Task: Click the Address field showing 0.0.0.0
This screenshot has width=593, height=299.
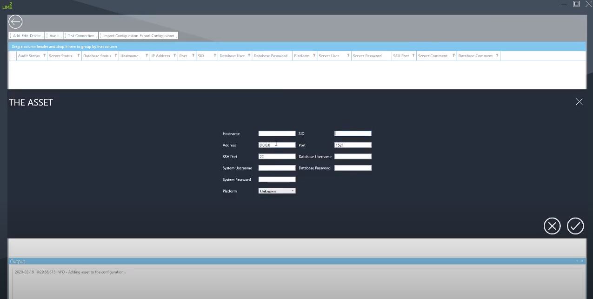Action: click(277, 145)
